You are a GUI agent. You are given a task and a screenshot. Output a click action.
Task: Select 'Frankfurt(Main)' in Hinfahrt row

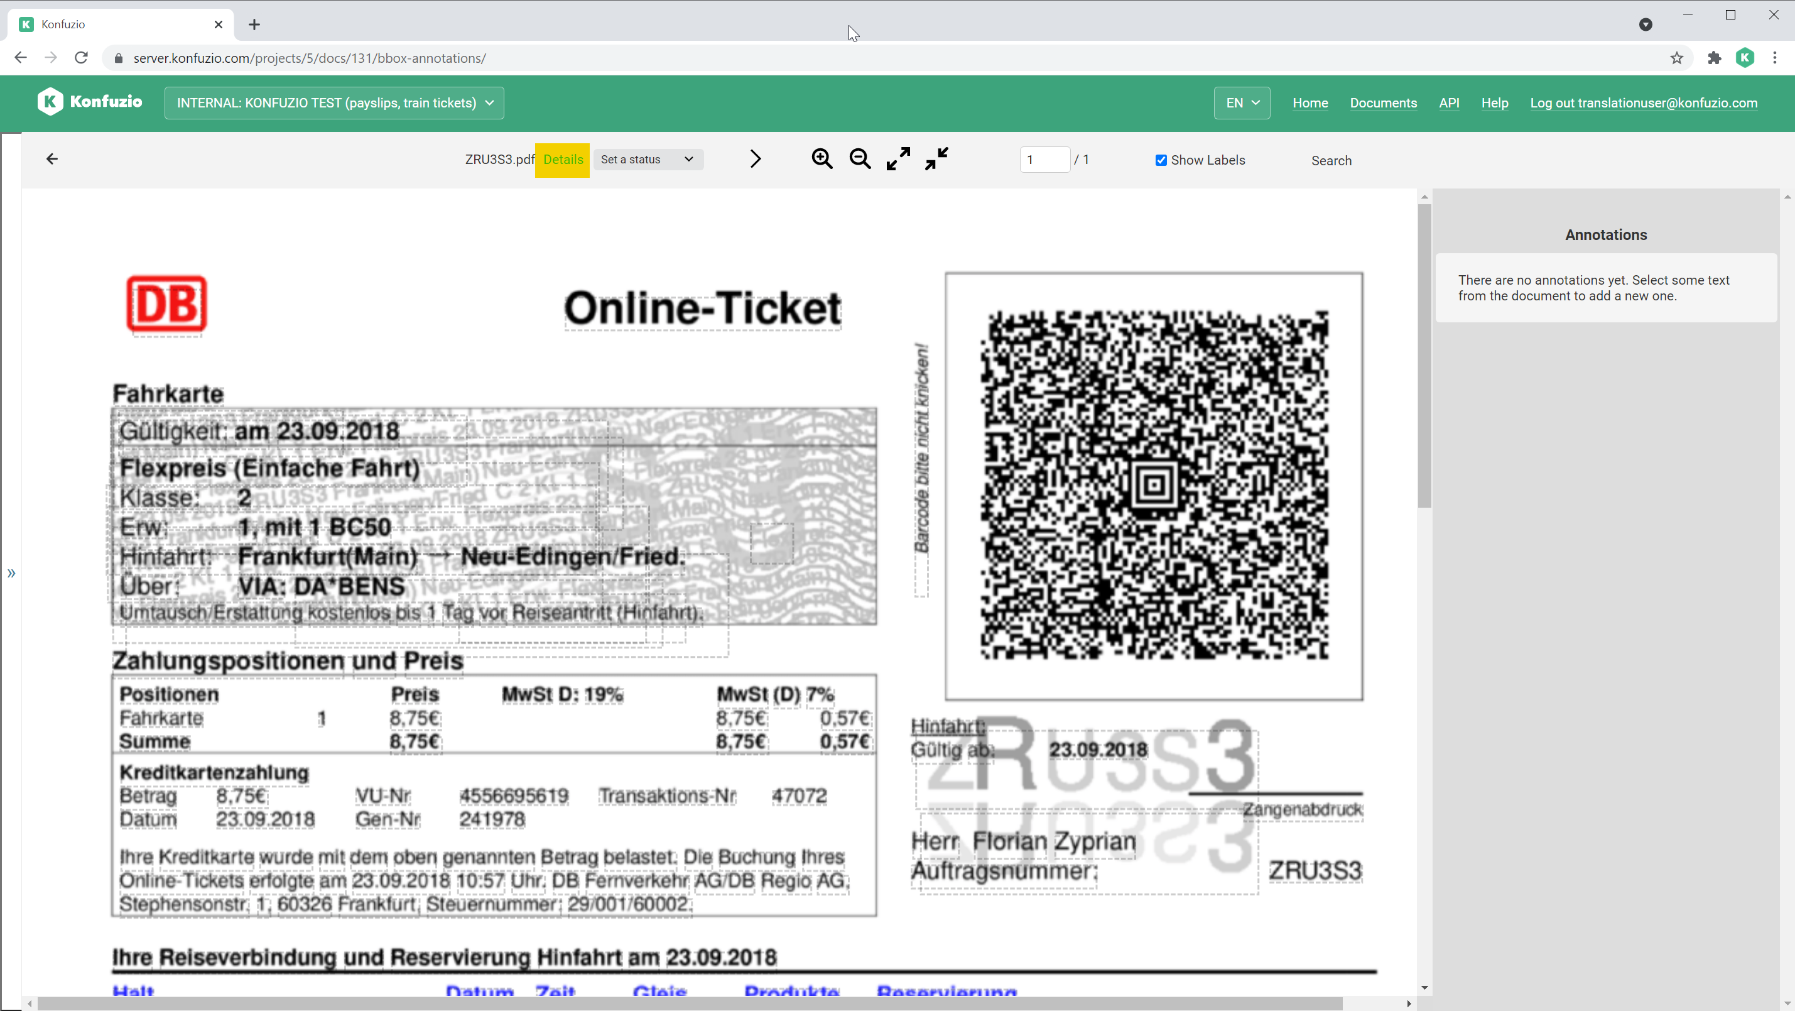click(x=327, y=557)
